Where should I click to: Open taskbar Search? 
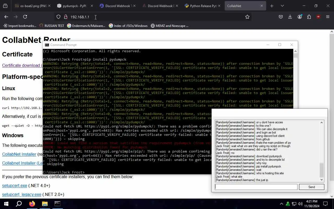tap(19, 204)
